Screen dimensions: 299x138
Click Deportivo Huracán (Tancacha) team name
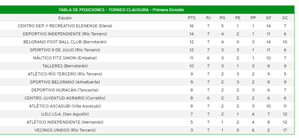pyautogui.click(x=65, y=90)
